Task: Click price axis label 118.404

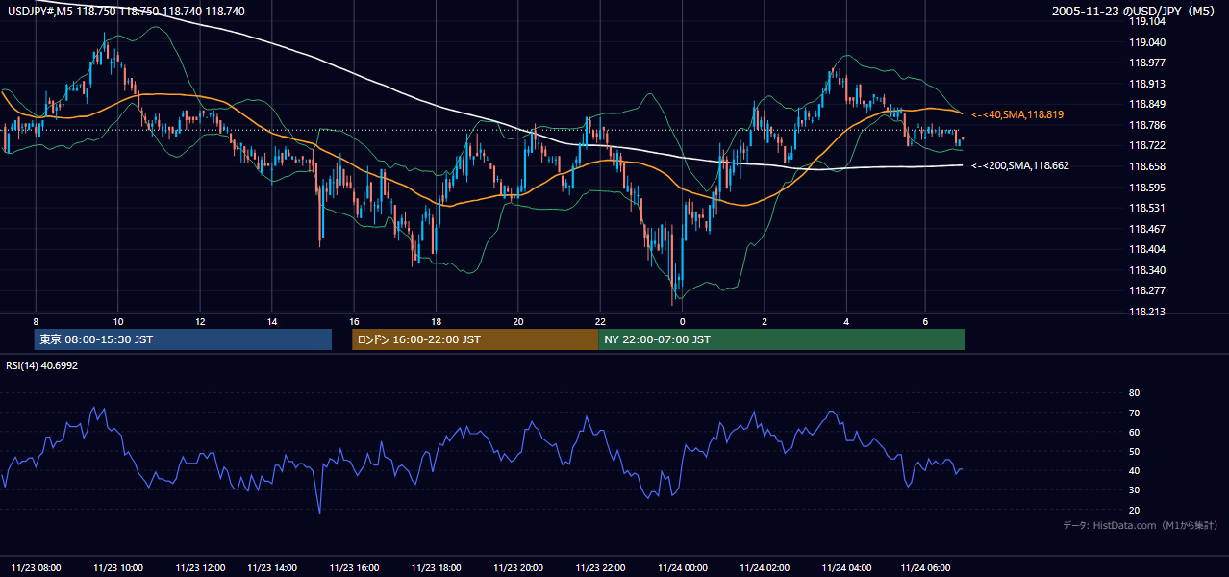Action: [1146, 249]
